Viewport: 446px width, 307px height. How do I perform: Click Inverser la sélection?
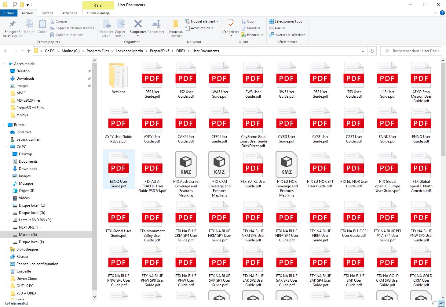click(287, 35)
